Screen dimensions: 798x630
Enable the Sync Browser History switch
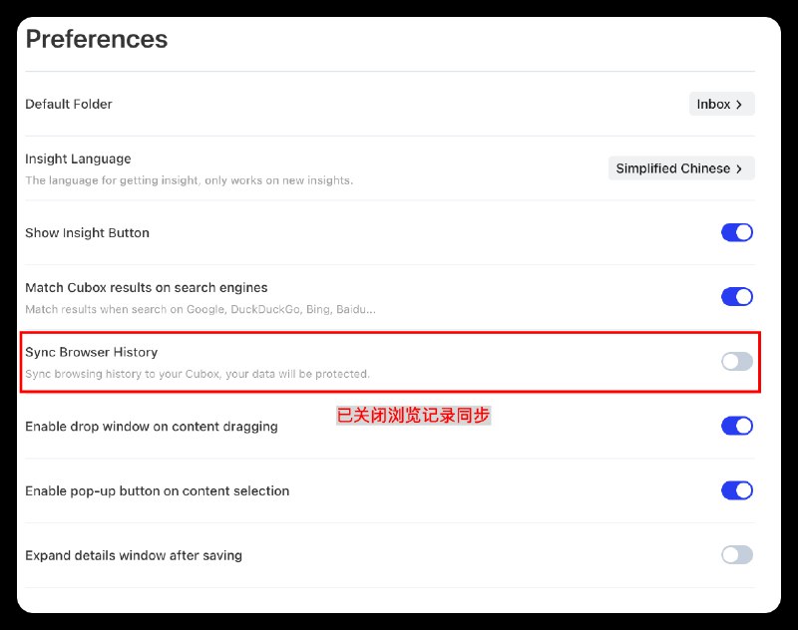(x=736, y=361)
